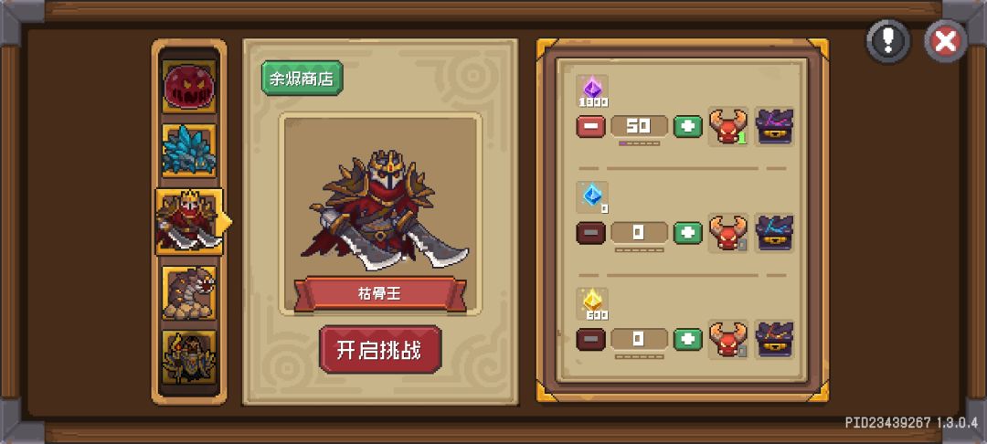Decrease purple crystal amount with minus
The height and width of the screenshot is (444, 987).
(590, 126)
